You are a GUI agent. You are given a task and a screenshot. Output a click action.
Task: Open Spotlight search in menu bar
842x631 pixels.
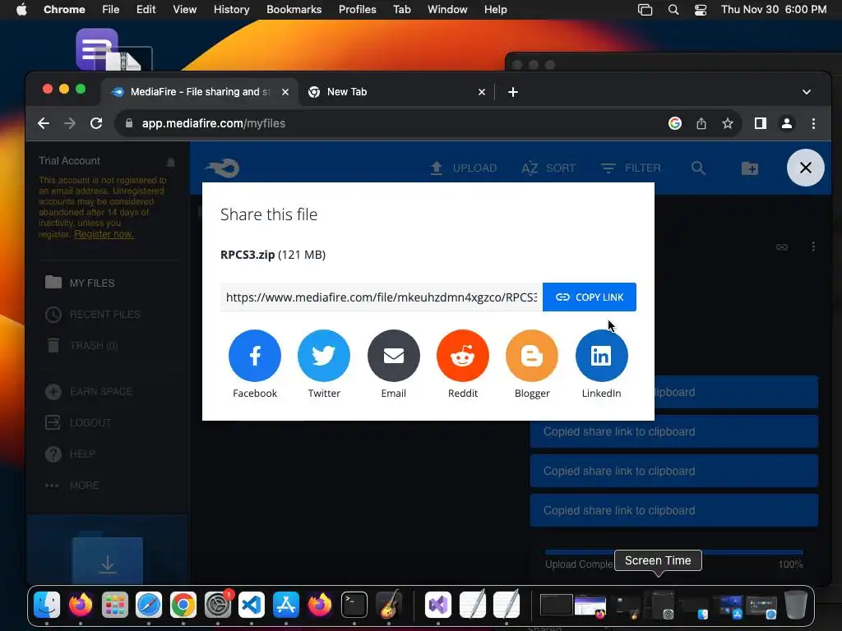(x=673, y=10)
